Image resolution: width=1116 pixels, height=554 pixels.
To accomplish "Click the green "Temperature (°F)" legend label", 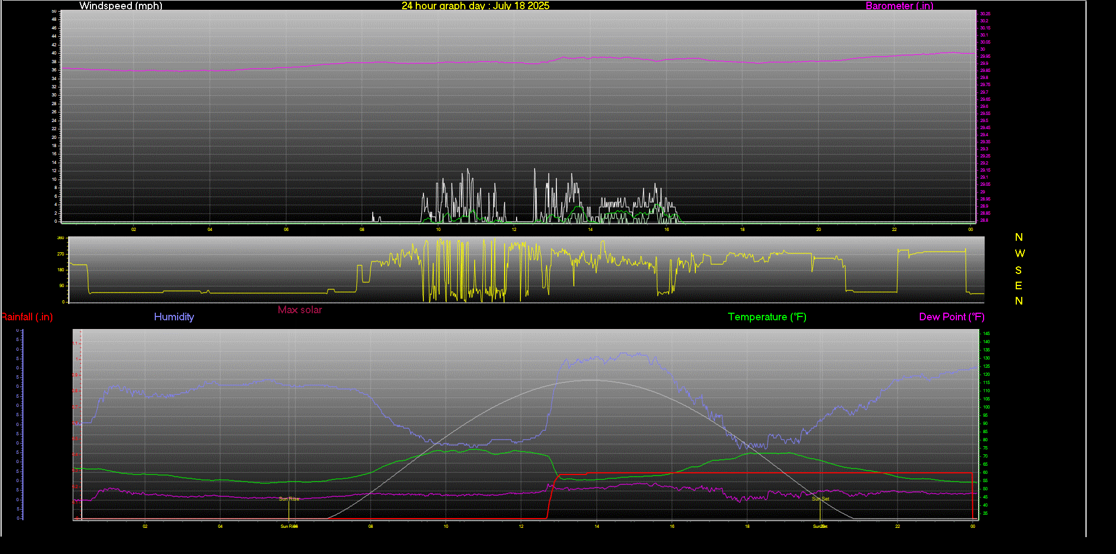I will click(767, 316).
